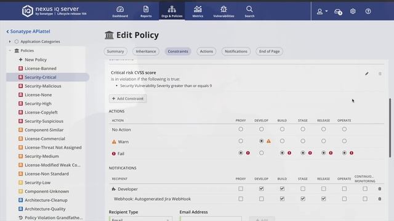Click the License-Banned policy icon
This screenshot has height=221, width=394.
coord(20,68)
